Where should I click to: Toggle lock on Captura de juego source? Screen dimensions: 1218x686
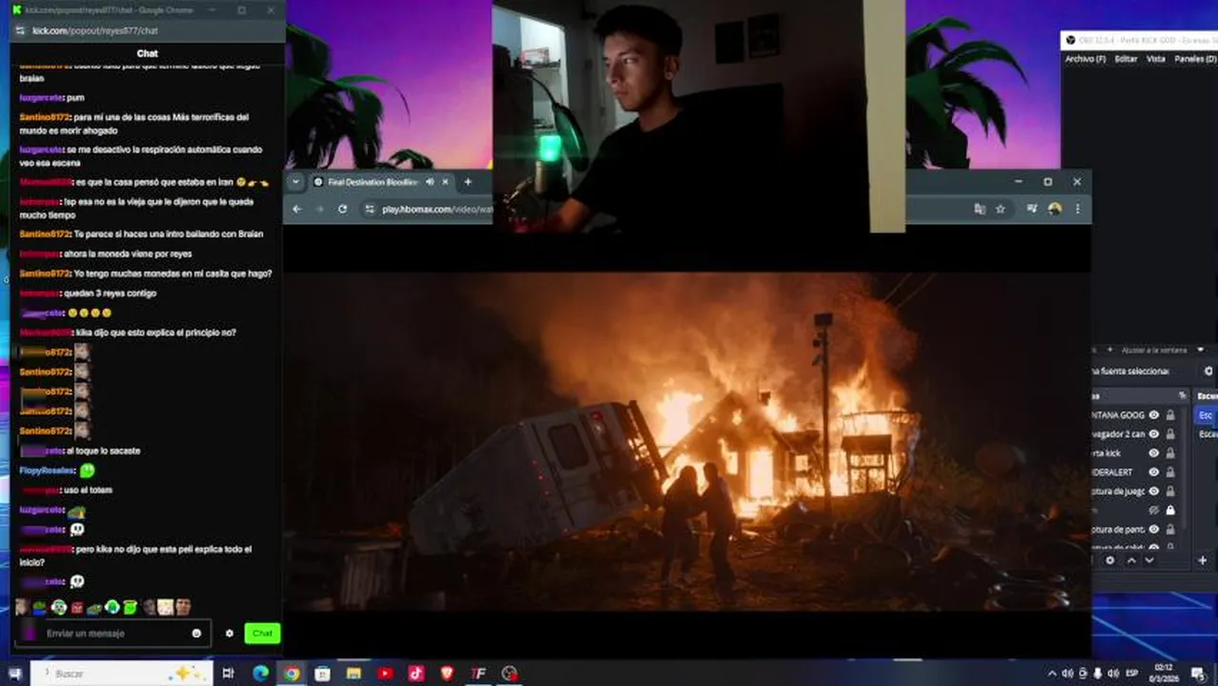[1170, 491]
